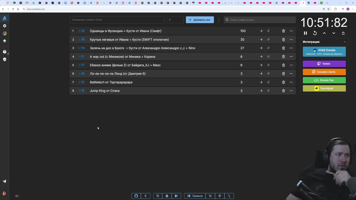Screen dimensions: 356x200
Task: Open the auction gavel icon in sidebar
Action: tap(4, 18)
